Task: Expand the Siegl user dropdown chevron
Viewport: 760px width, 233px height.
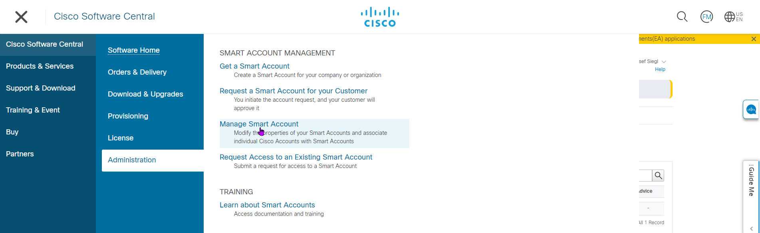Action: click(x=664, y=61)
